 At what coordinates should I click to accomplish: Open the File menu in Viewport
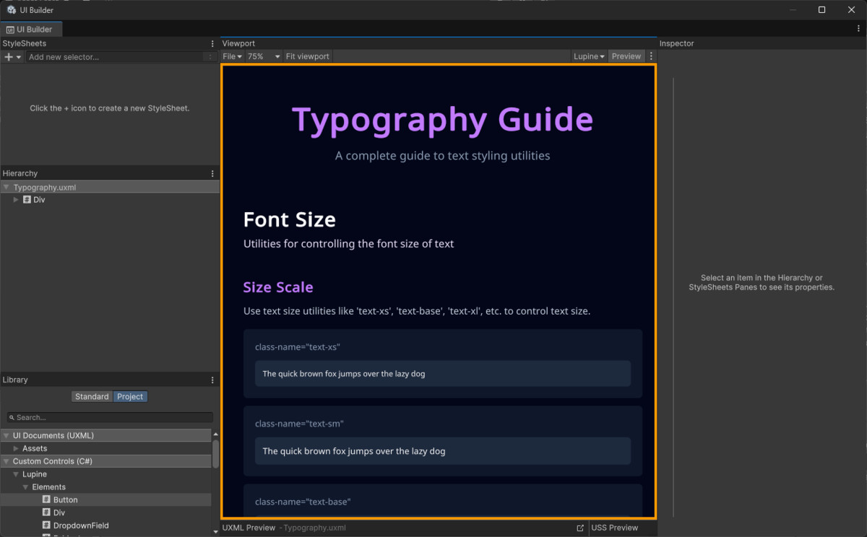[x=232, y=56]
